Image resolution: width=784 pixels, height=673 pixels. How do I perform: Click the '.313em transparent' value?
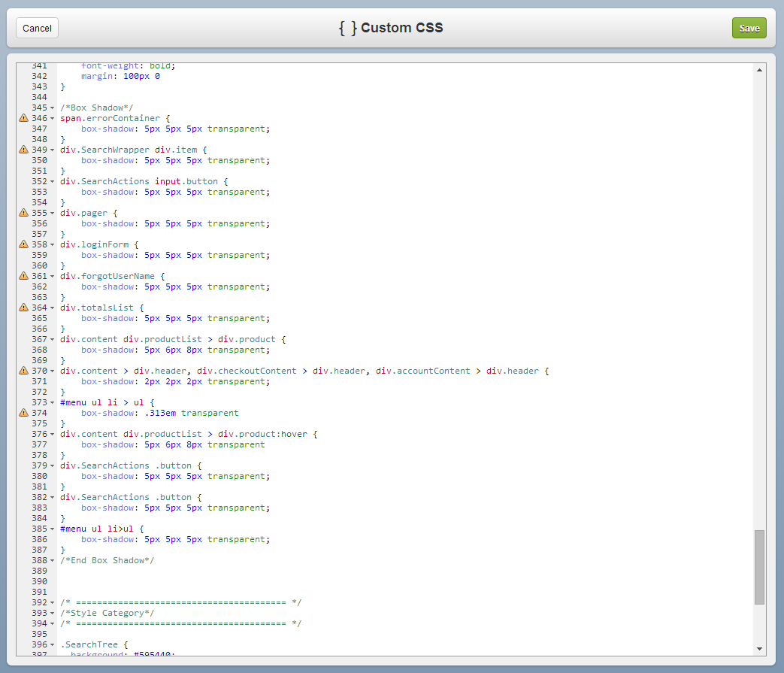192,413
